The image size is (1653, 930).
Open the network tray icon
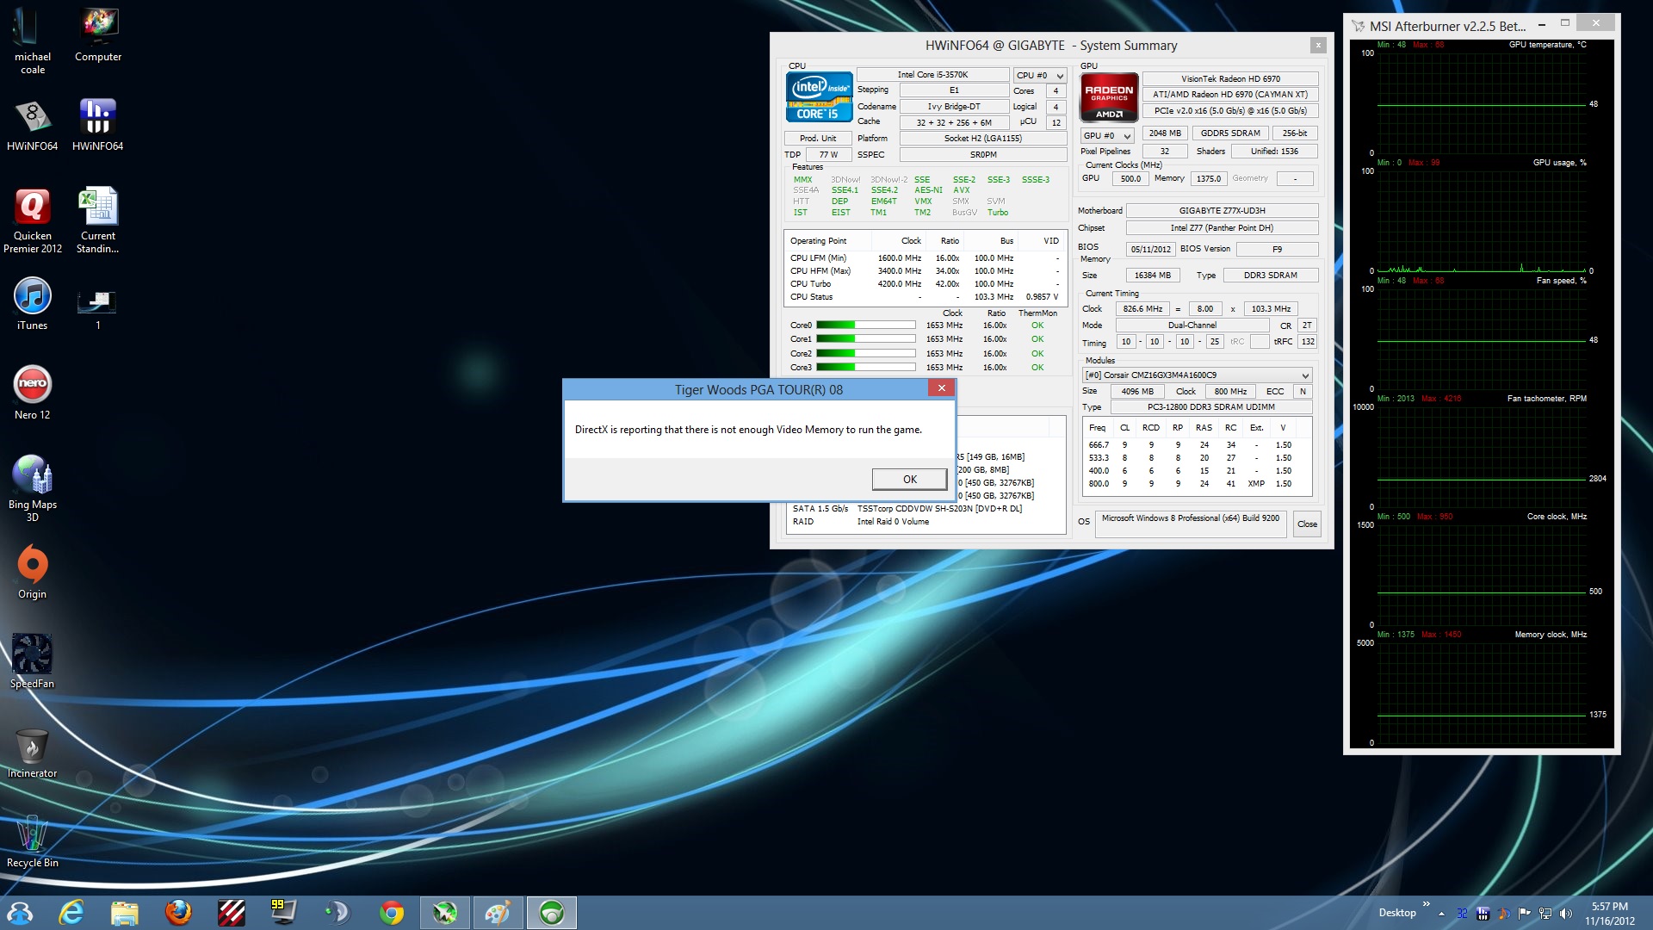pyautogui.click(x=1545, y=914)
